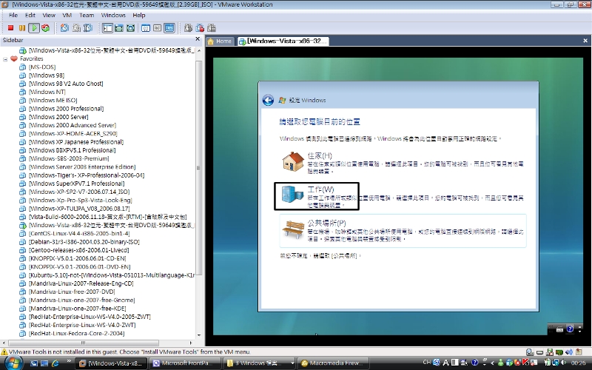
Task: Select [MS-DOS] in the Favorites list
Action: pos(42,67)
